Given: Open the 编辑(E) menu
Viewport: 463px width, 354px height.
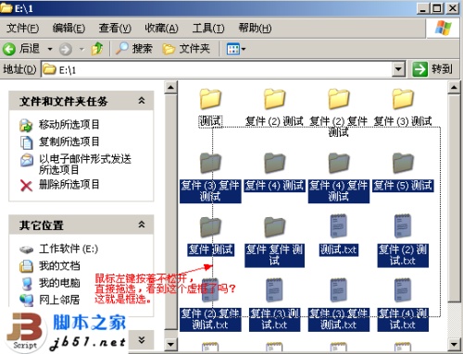Looking at the screenshot, I should [x=69, y=29].
